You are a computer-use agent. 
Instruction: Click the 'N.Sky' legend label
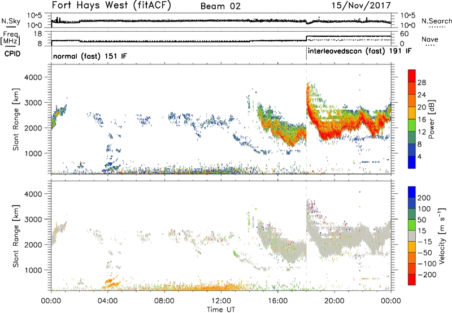coord(11,21)
